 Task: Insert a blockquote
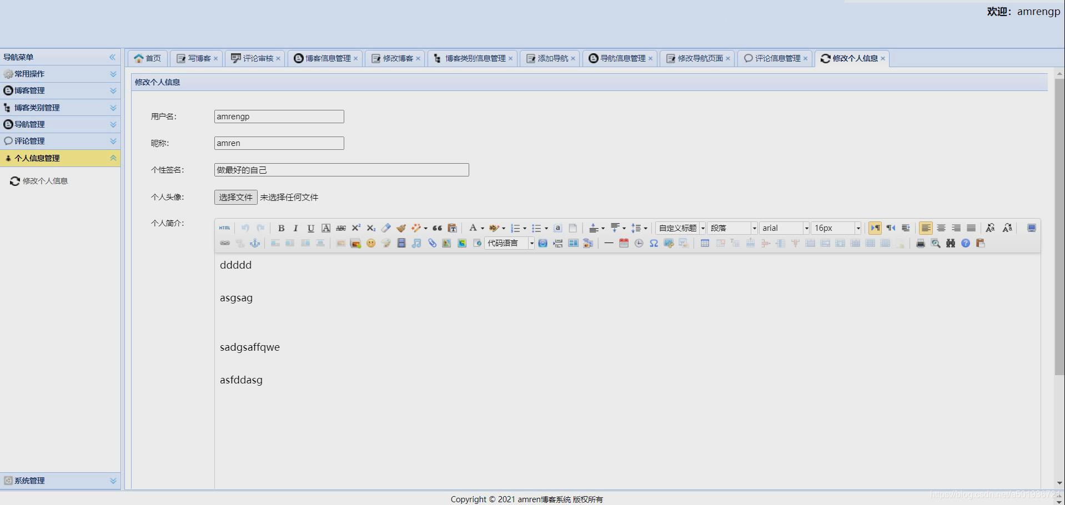[x=437, y=228]
